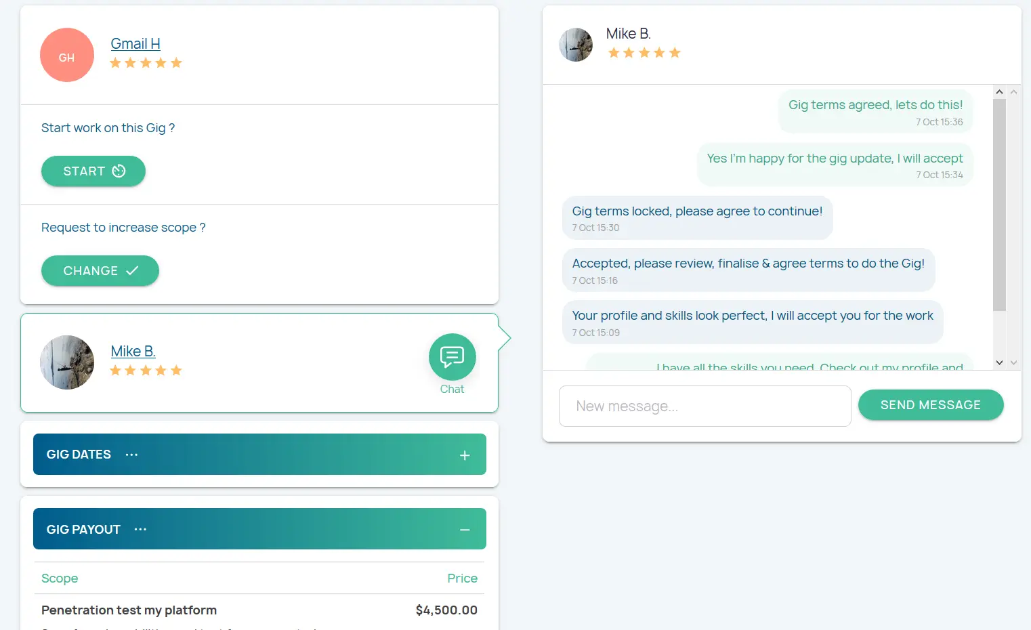
Task: Open the Chat bubble icon
Action: tap(452, 357)
